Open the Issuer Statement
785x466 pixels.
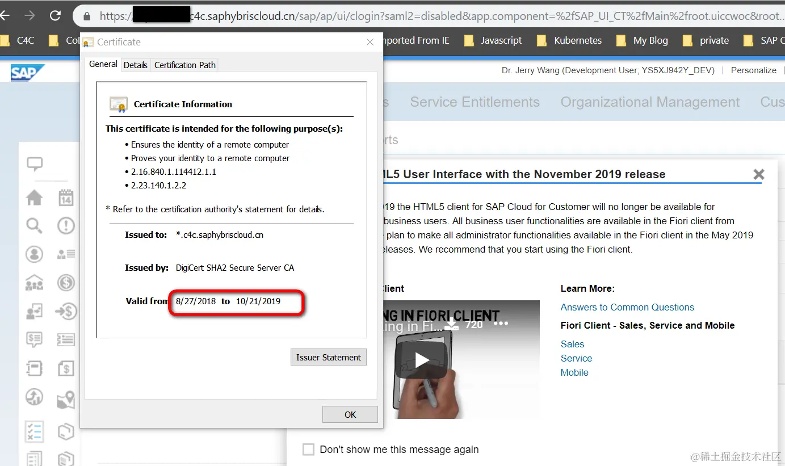pos(328,357)
